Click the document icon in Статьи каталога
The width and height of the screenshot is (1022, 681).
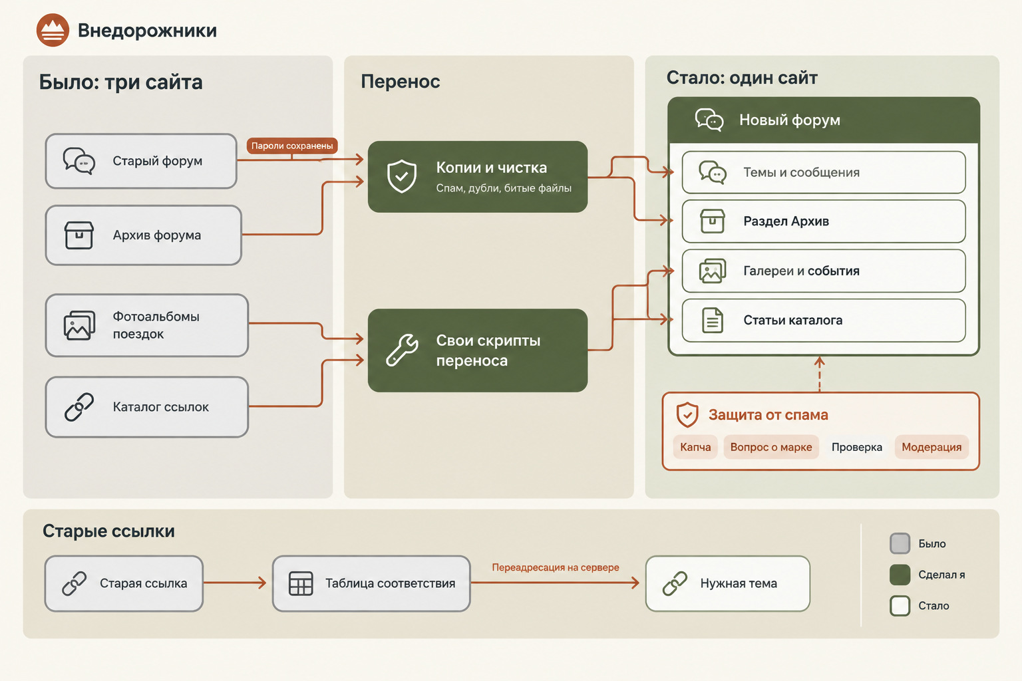pyautogui.click(x=713, y=320)
